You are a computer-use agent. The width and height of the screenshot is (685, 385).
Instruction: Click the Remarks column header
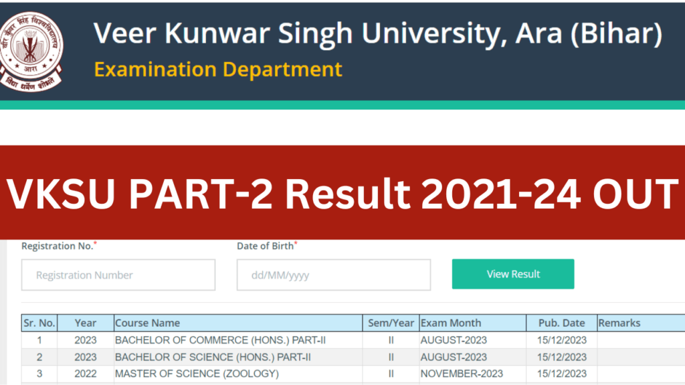[642, 323]
